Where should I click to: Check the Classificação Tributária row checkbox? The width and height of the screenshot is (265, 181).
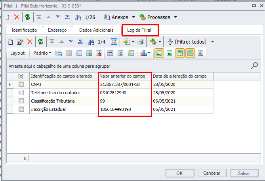21,101
